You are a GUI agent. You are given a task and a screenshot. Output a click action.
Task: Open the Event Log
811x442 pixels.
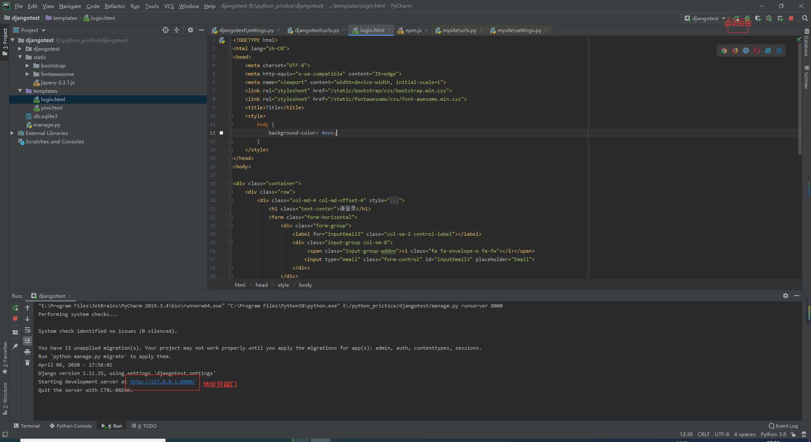[x=783, y=426]
